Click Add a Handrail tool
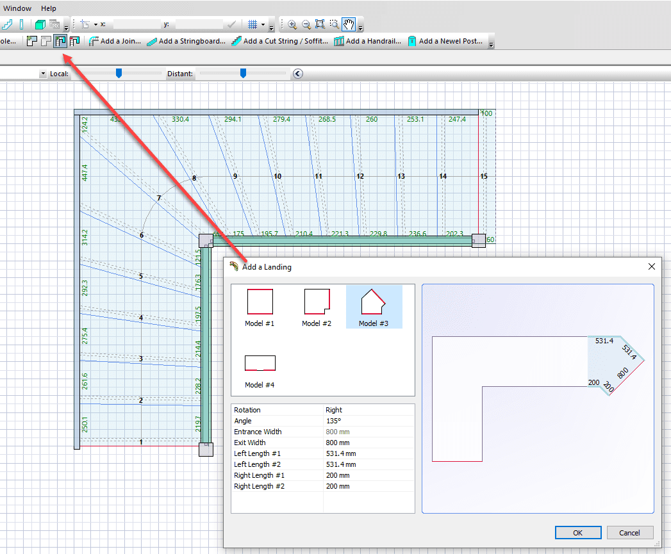 368,41
